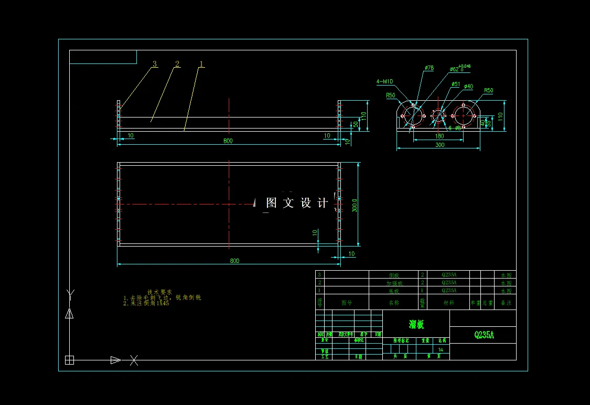
Task: Select the balloon label "3" leader annotation
Action: [x=154, y=64]
